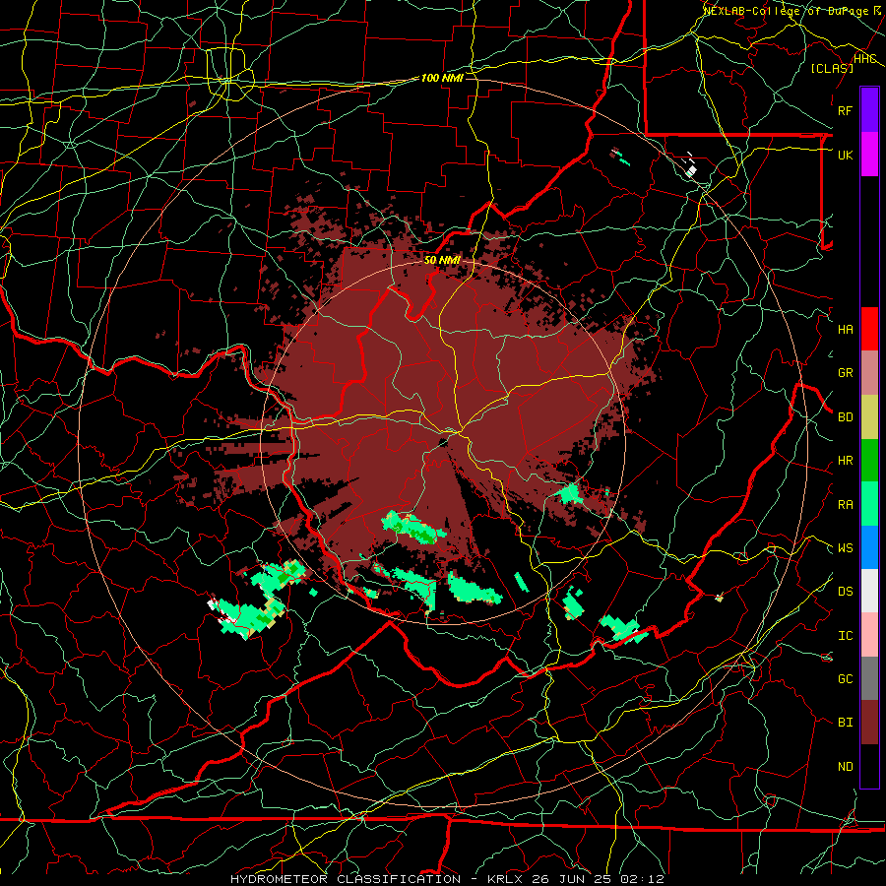The width and height of the screenshot is (886, 886).
Task: Click the GC legend label
Action: (846, 679)
